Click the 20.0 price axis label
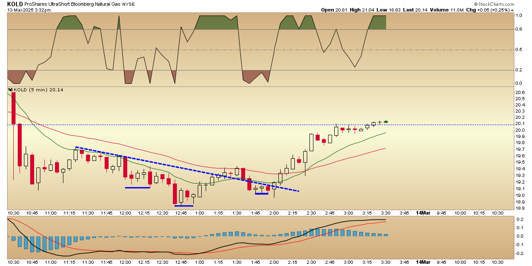Viewport: 532px width, 266px height. point(521,130)
